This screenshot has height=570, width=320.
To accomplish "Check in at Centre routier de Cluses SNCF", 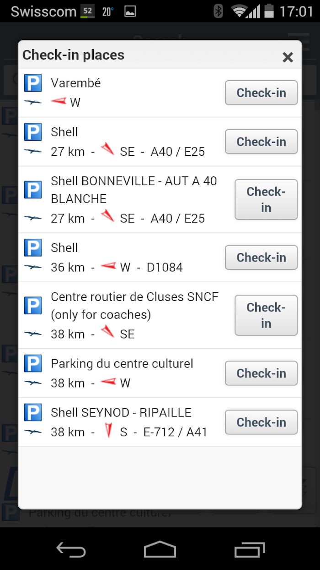I will point(266,315).
